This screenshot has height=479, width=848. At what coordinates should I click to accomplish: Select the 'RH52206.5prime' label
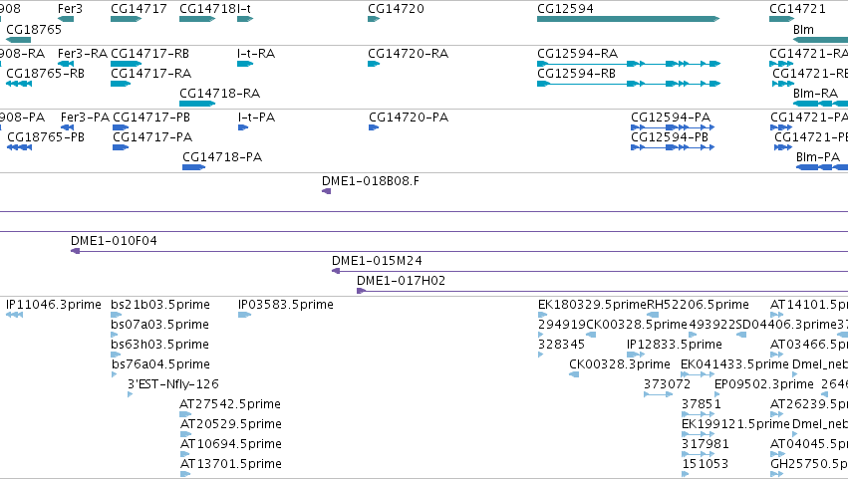coord(698,305)
